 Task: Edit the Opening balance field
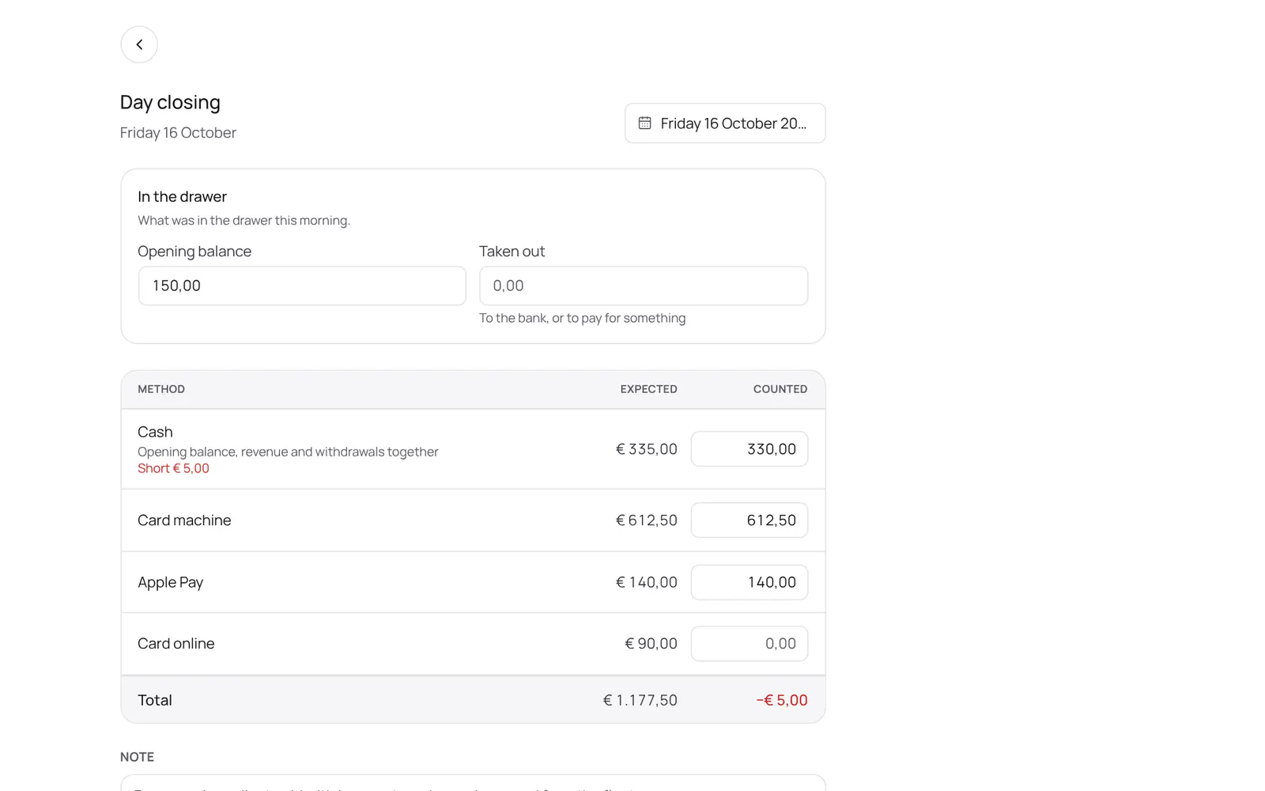pos(302,286)
